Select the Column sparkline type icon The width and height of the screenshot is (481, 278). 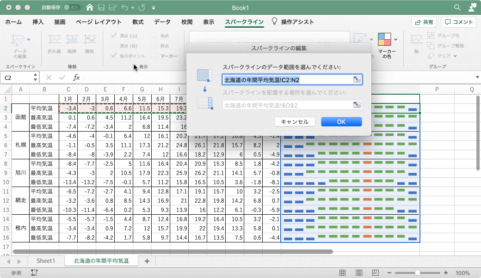pos(72,39)
